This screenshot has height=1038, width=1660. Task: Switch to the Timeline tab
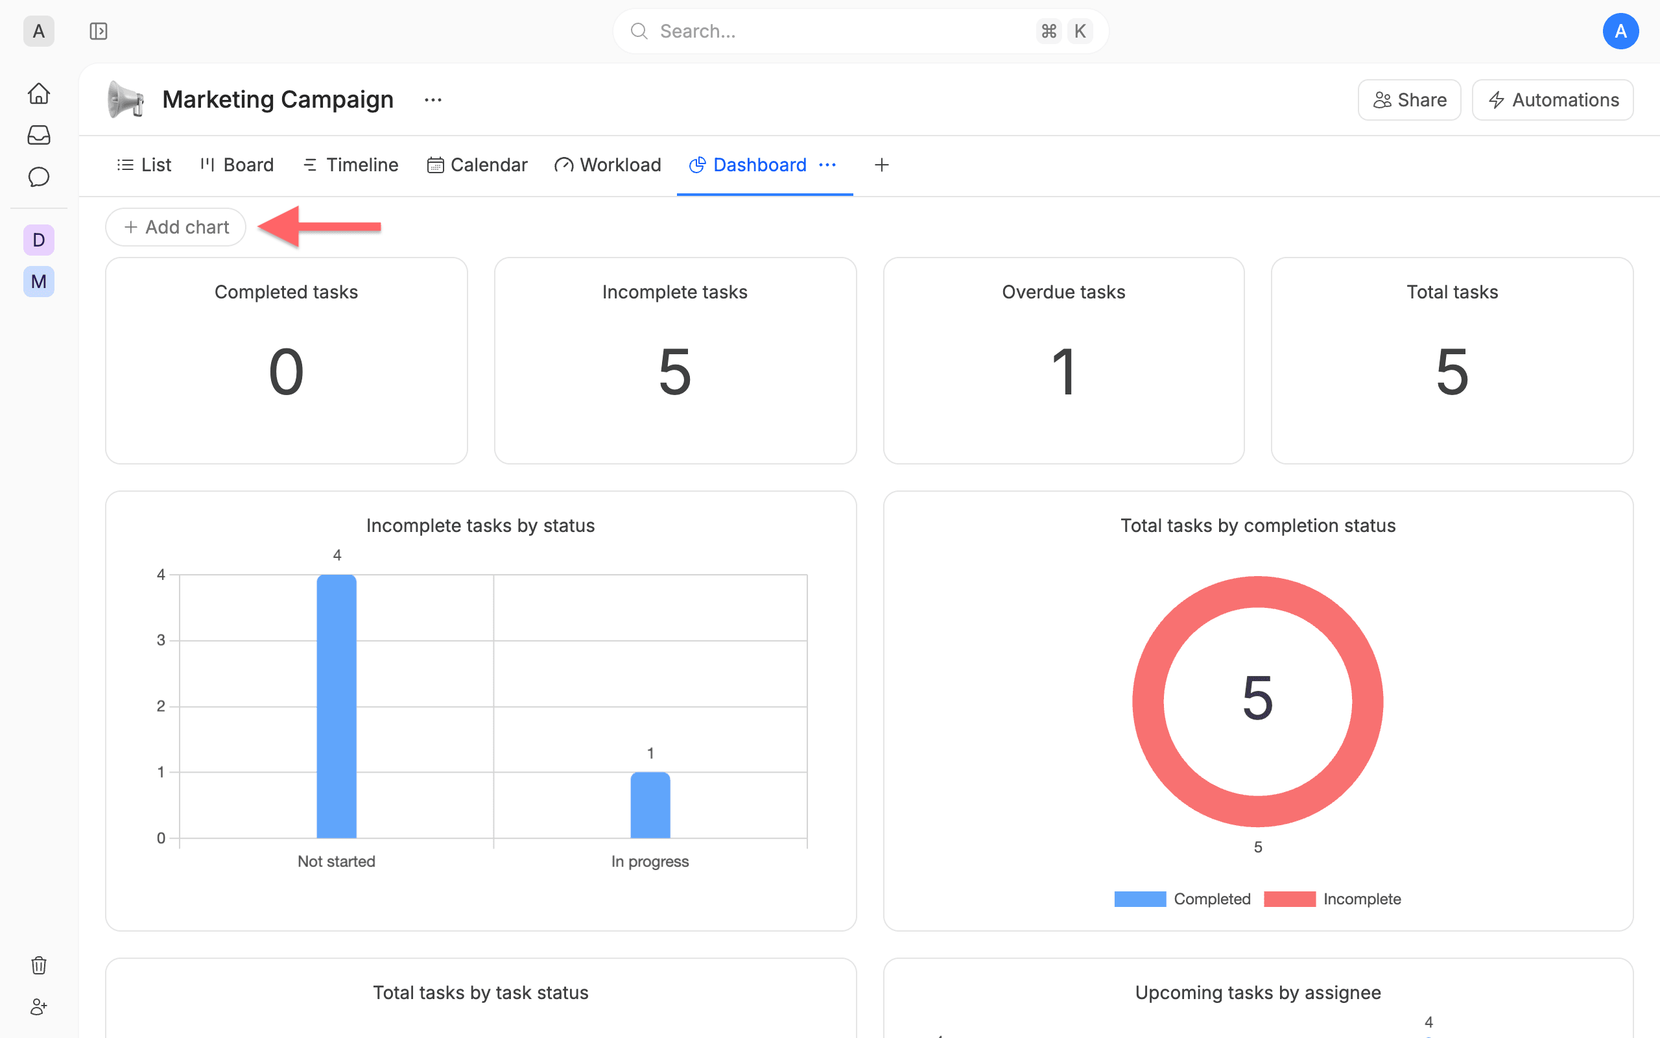coord(351,165)
